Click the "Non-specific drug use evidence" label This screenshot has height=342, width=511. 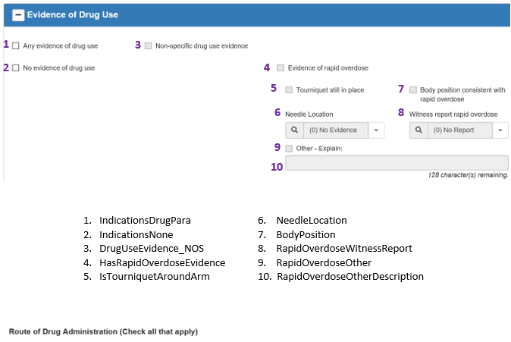tap(202, 45)
